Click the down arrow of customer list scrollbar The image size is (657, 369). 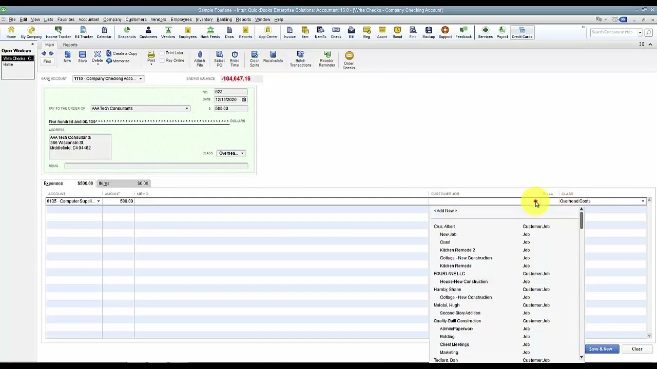[x=582, y=357]
